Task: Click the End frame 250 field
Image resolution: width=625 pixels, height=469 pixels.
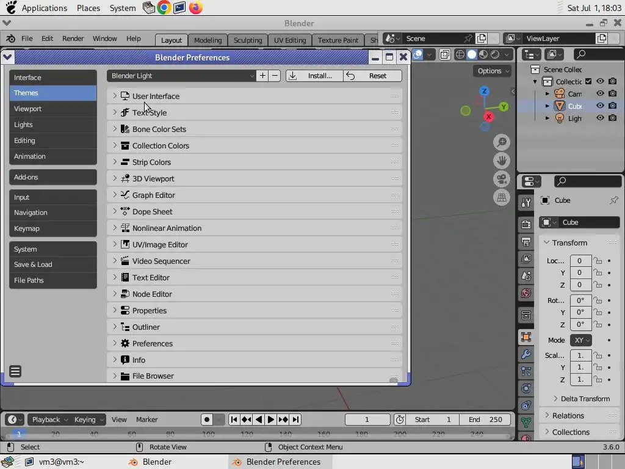Action: coord(485,420)
